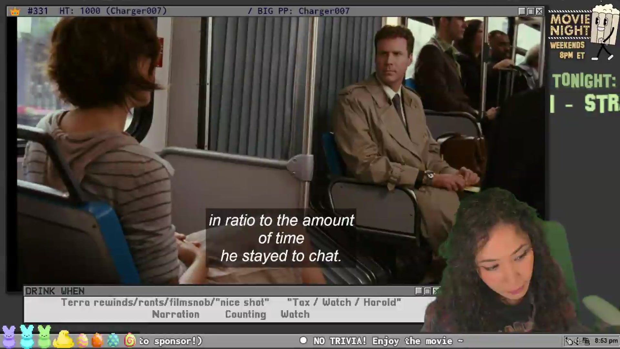This screenshot has width=620, height=349.
Task: Click the mouse icon in the system tray
Action: pyautogui.click(x=570, y=341)
